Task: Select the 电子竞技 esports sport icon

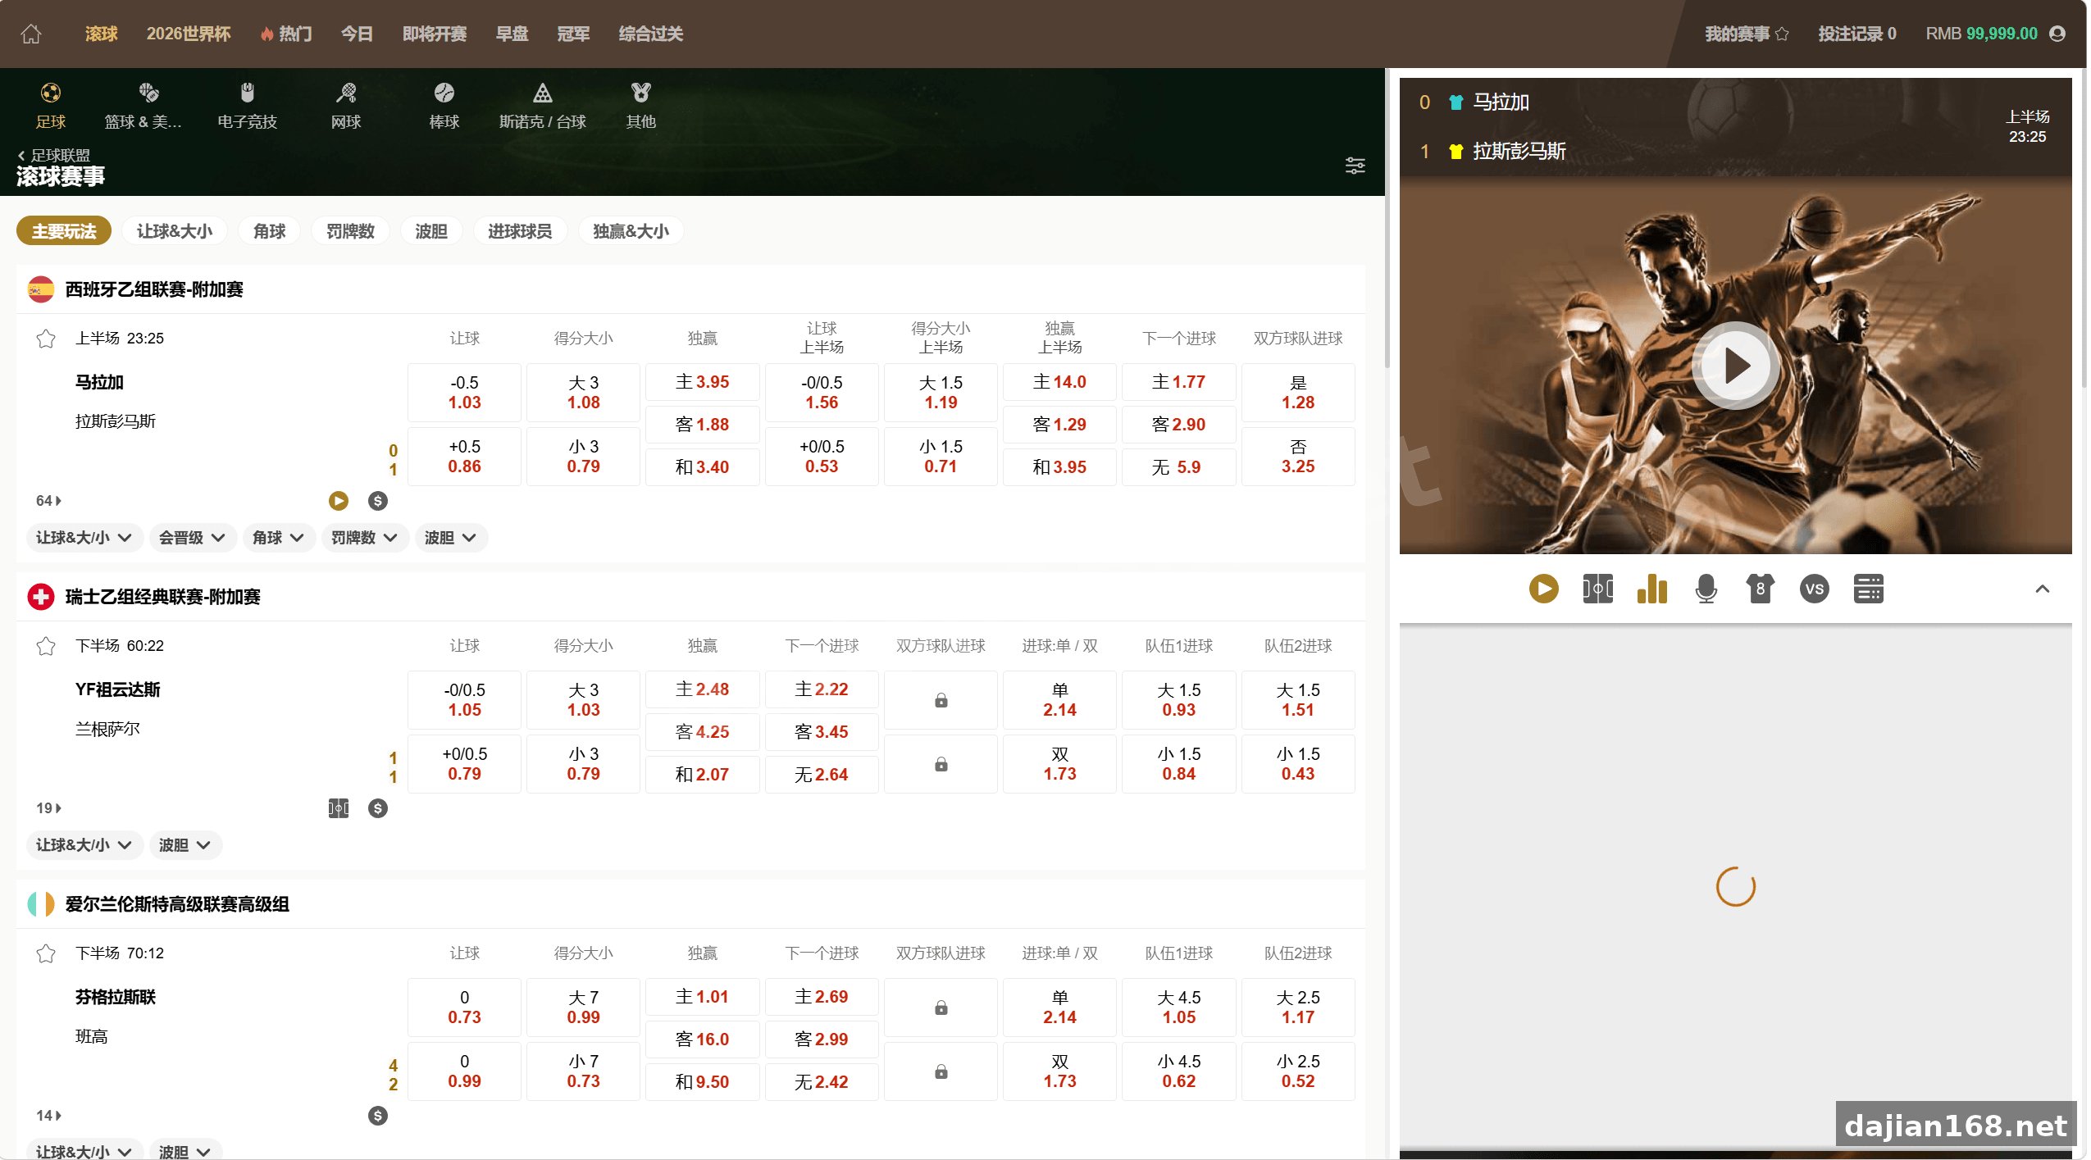Action: 247,106
